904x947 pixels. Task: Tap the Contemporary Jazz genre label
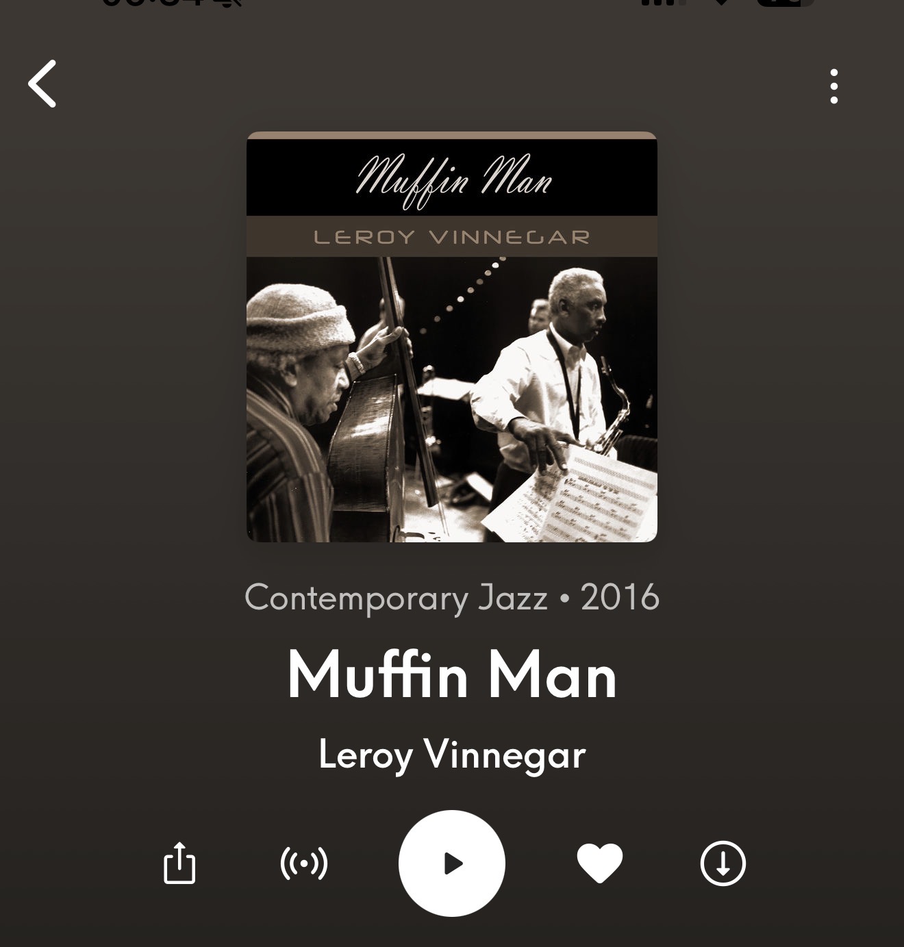pos(396,597)
